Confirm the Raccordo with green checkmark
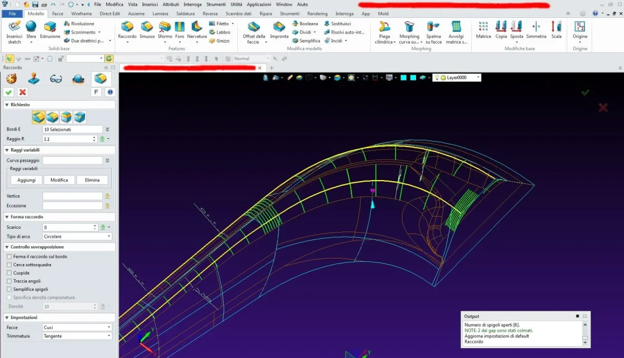Image resolution: width=624 pixels, height=358 pixels. [x=9, y=92]
